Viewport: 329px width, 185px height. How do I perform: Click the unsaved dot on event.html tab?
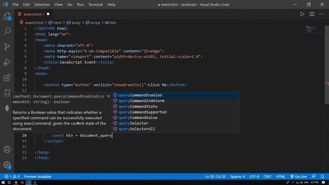48,14
